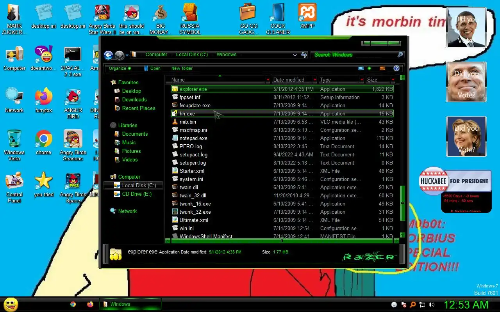Click the file list vertical scrollbar thumb

pos(402,203)
